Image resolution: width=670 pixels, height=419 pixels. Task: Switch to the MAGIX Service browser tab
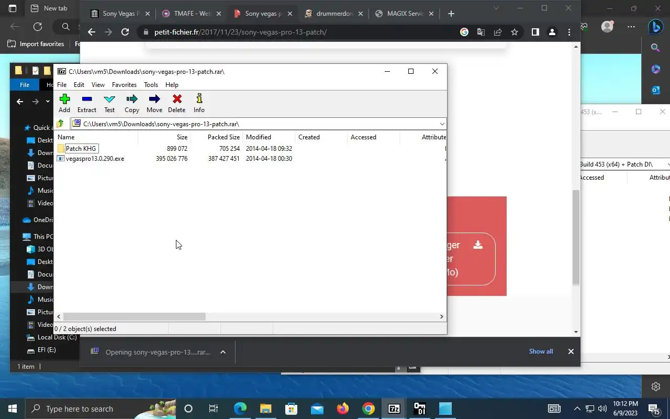click(405, 14)
